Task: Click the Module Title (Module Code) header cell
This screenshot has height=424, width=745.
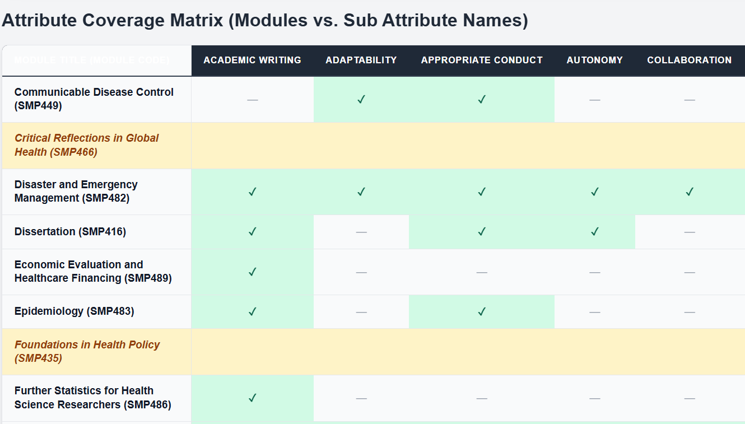Action: [x=91, y=60]
